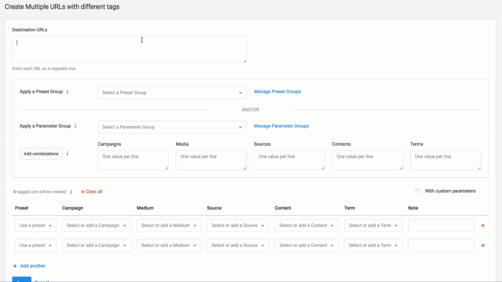
Task: Click info icon next to tagged urls count
Action: (x=71, y=192)
